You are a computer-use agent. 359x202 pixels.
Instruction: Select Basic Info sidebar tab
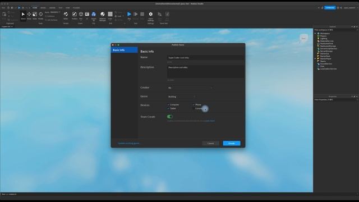(125, 50)
